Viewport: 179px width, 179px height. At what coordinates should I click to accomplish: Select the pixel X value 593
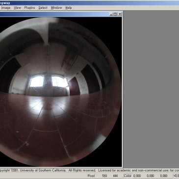104,176
